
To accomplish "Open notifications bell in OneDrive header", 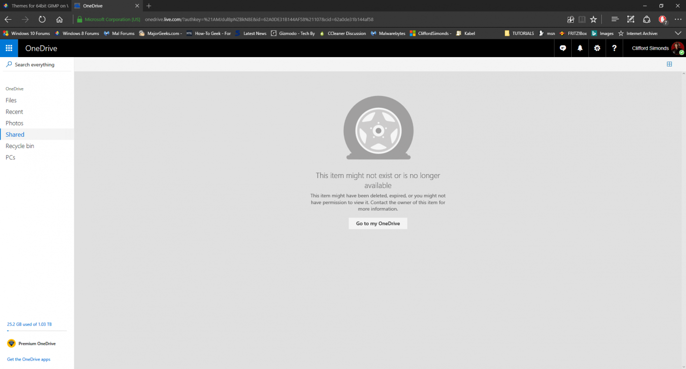I will pyautogui.click(x=580, y=48).
